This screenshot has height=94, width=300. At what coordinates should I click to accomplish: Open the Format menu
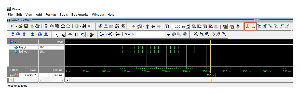point(51,15)
